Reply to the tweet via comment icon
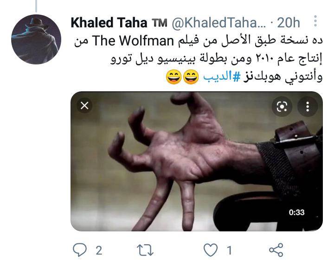 coord(80,250)
